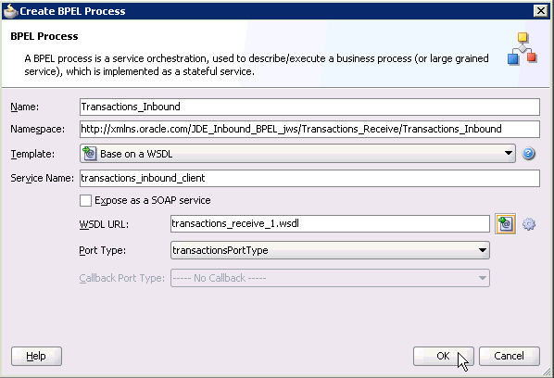Open the Callback Port Type dropdown
Viewport: 554px width, 378px height.
(x=330, y=278)
